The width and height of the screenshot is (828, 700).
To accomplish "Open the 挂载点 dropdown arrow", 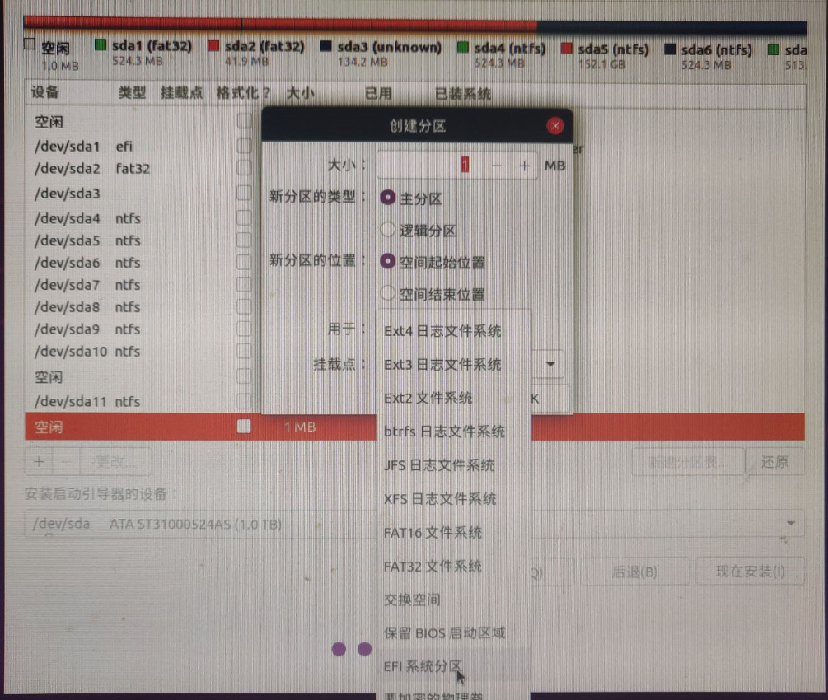I will 550,364.
